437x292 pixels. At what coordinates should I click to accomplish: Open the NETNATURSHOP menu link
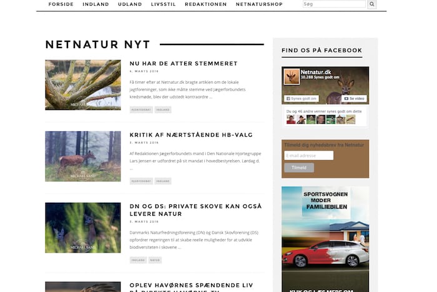click(x=259, y=4)
